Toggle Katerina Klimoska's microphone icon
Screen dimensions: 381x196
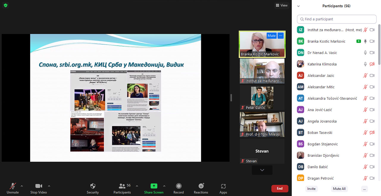(365, 64)
